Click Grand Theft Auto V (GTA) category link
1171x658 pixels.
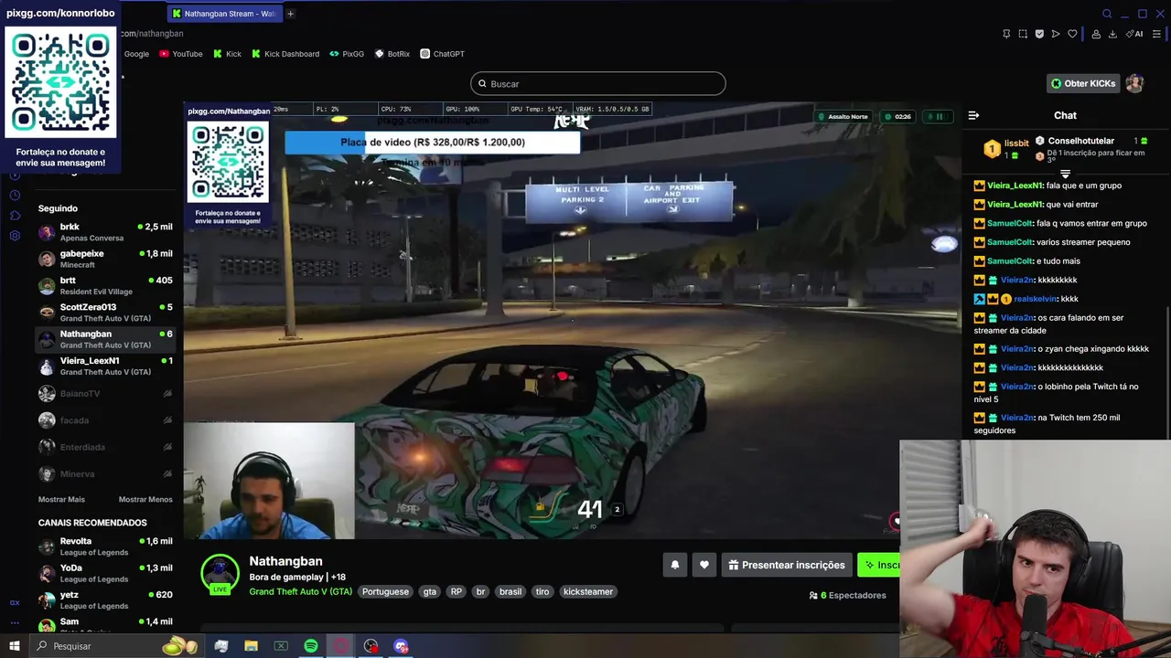coord(300,591)
